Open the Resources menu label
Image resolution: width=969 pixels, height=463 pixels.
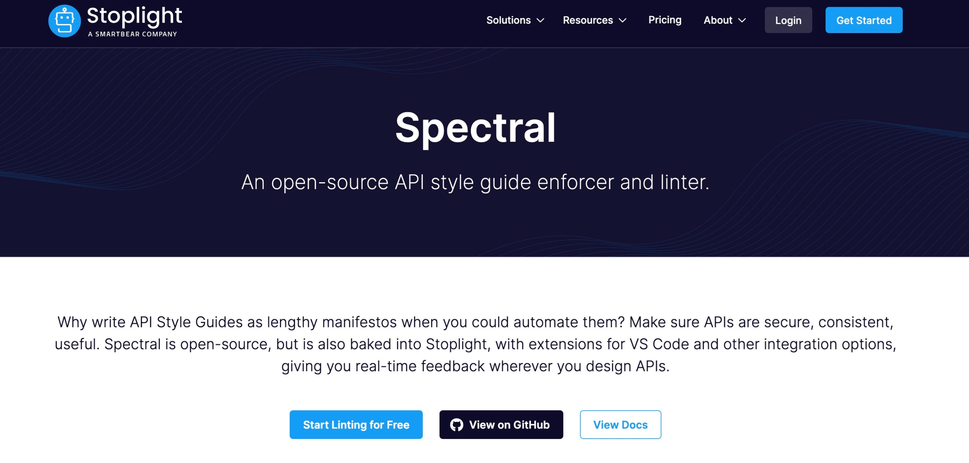click(x=588, y=20)
